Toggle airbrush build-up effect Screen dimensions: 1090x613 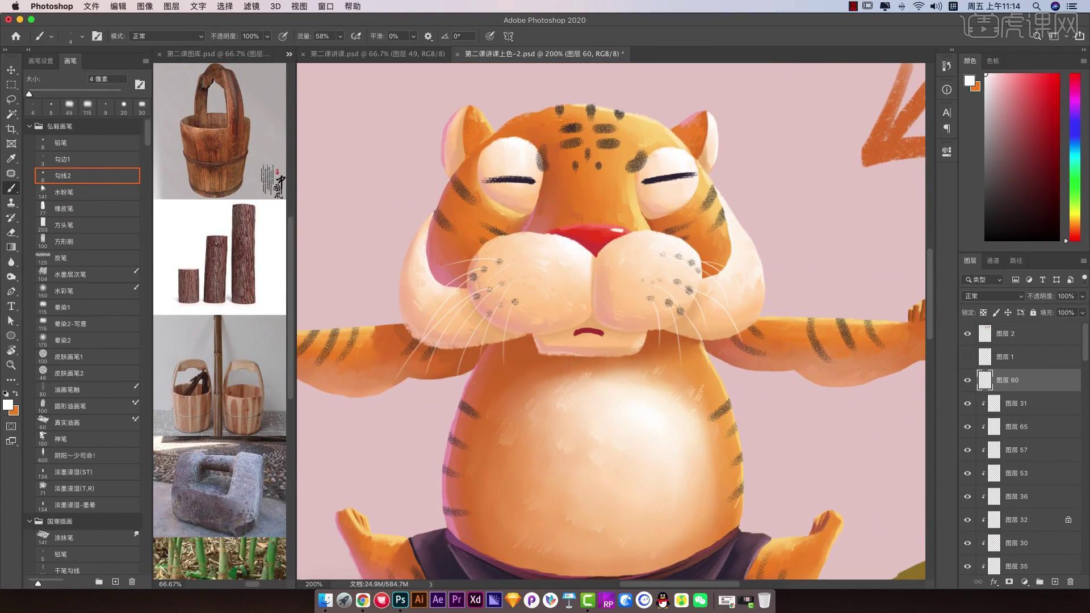tap(356, 36)
